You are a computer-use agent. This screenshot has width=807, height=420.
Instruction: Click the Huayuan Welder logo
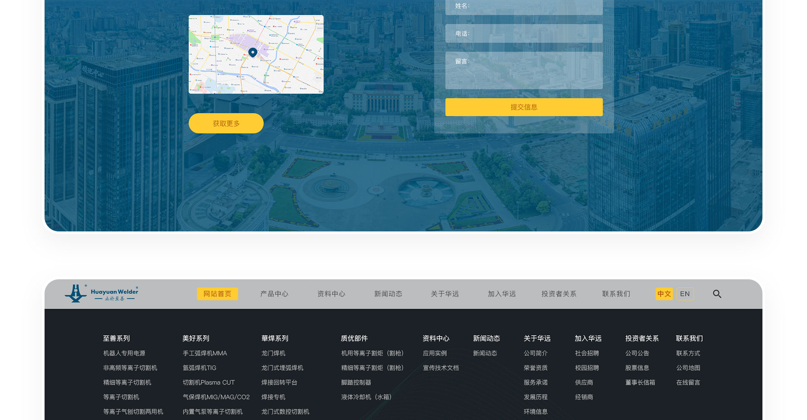tap(101, 294)
